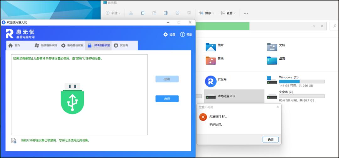Click the 启用 button to enable USB

point(167,99)
